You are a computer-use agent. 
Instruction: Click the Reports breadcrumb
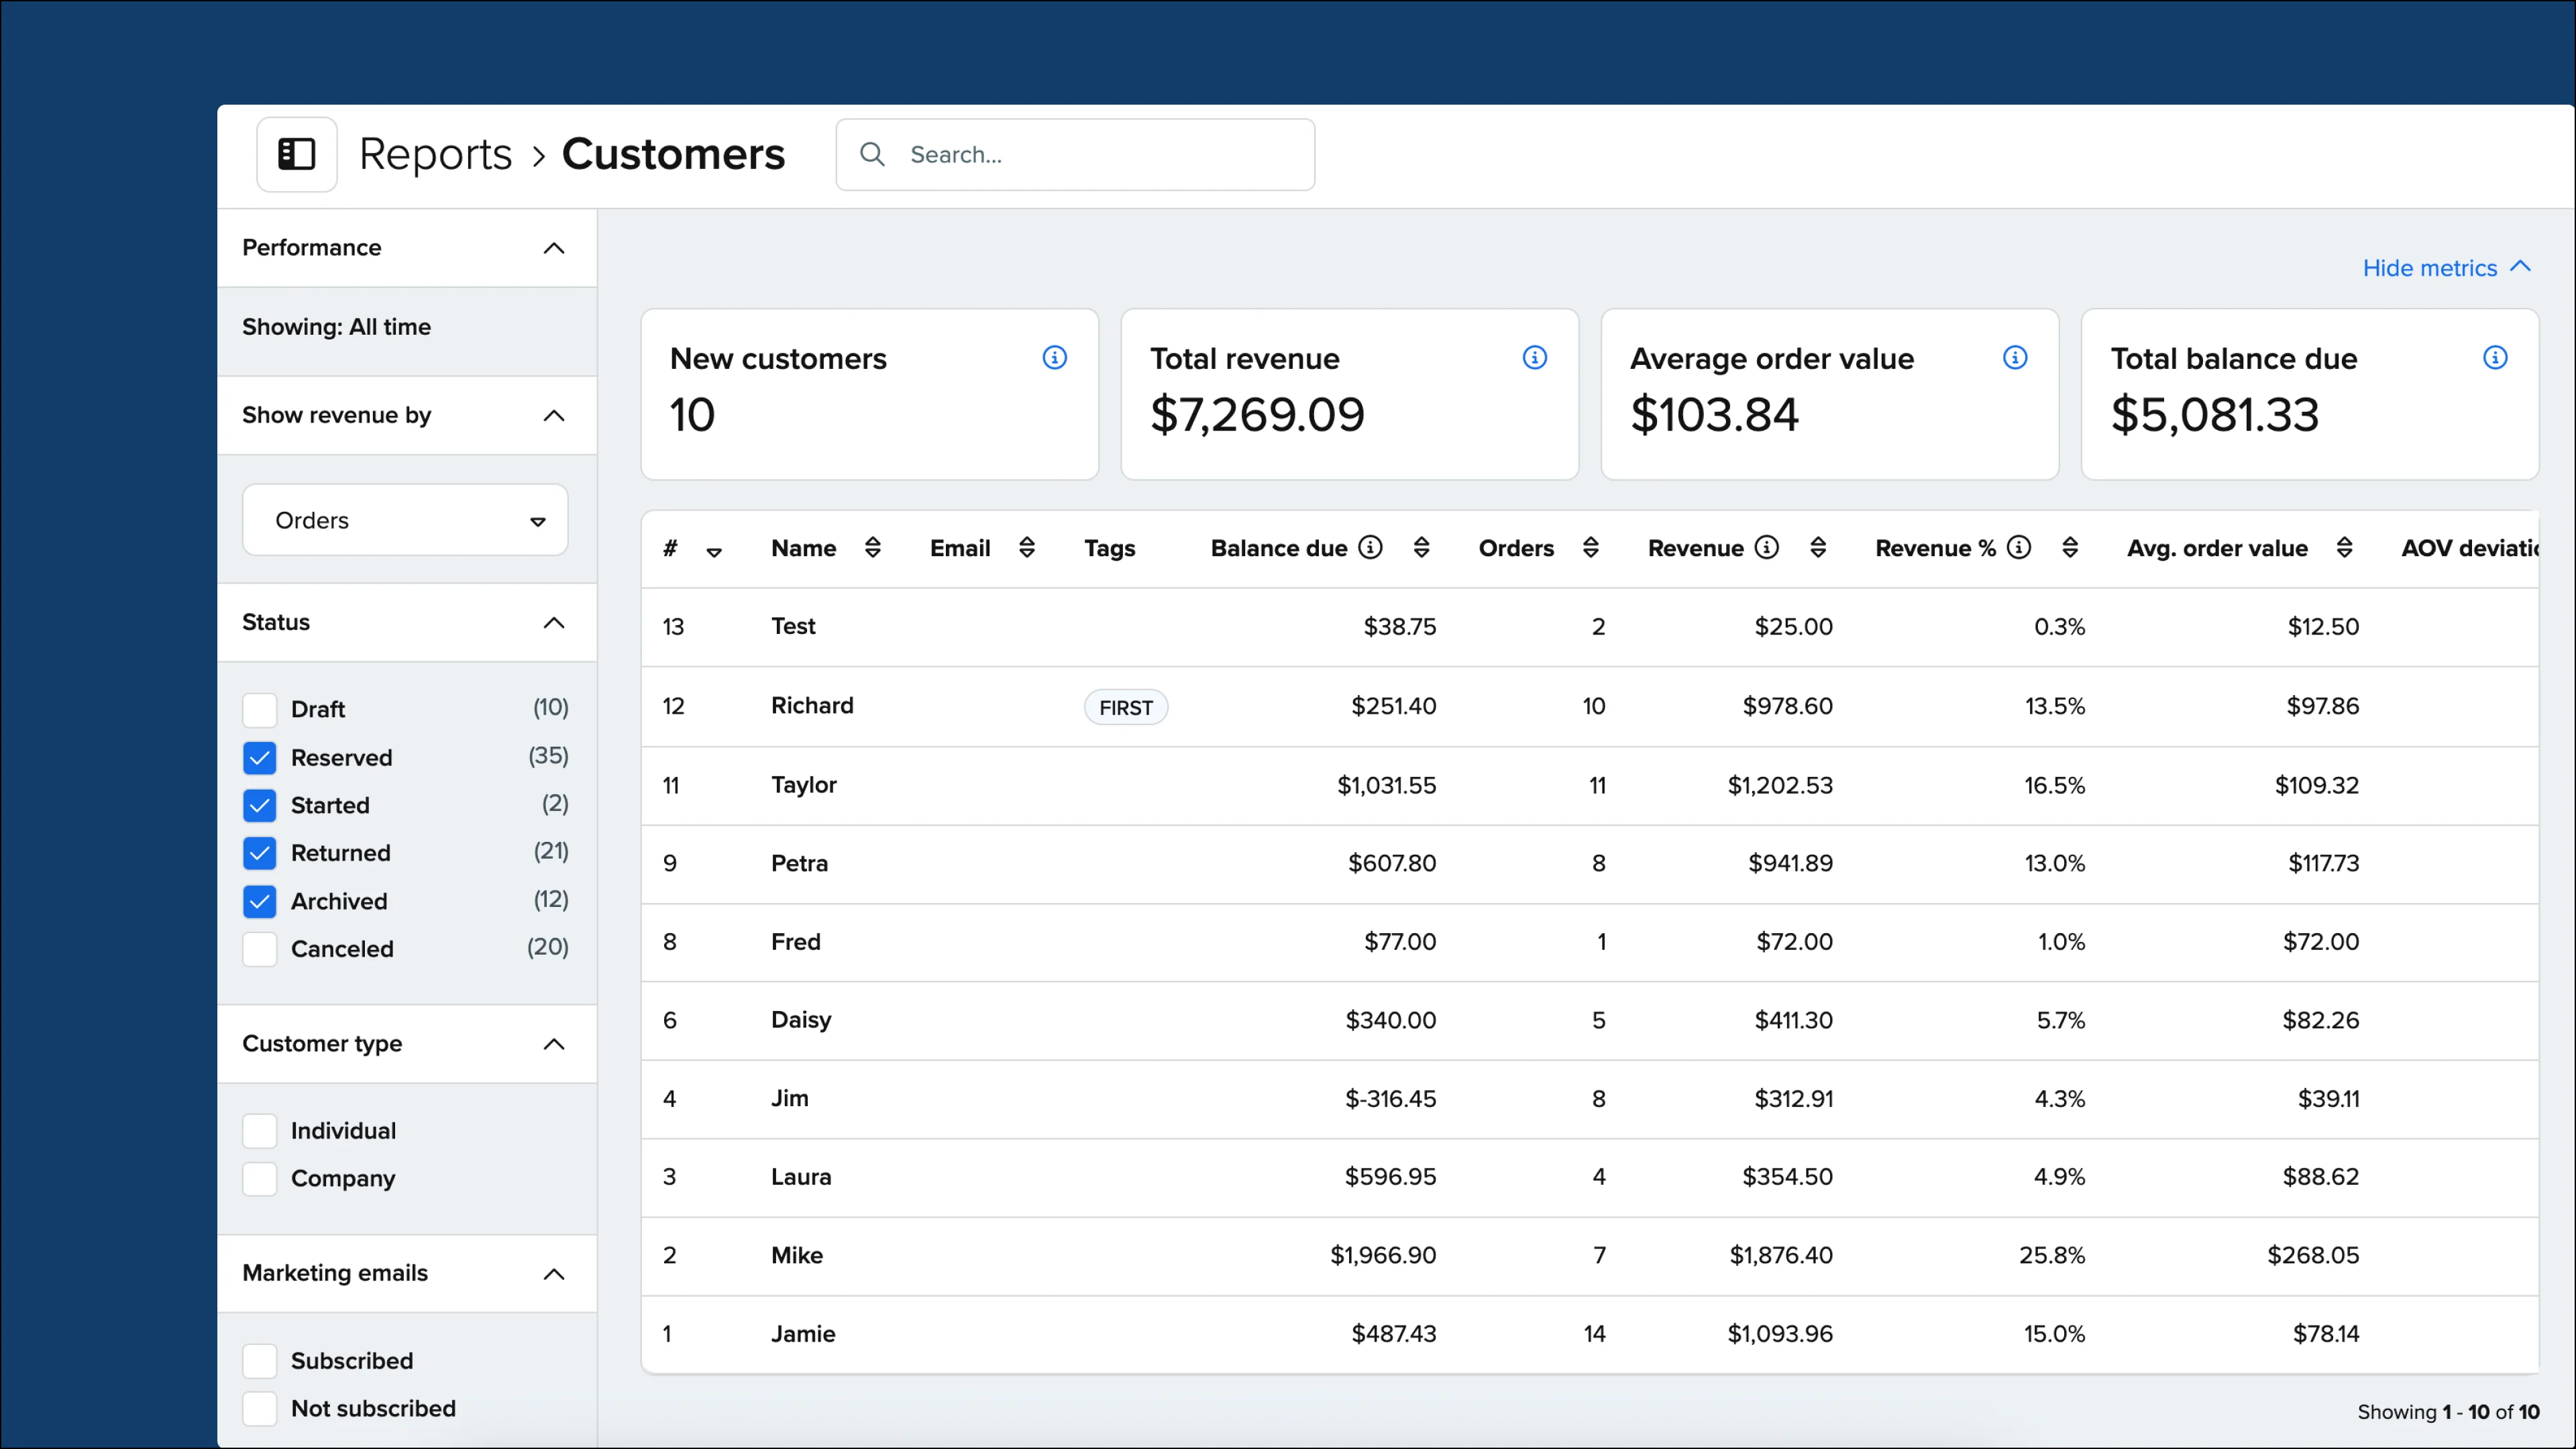pyautogui.click(x=436, y=154)
